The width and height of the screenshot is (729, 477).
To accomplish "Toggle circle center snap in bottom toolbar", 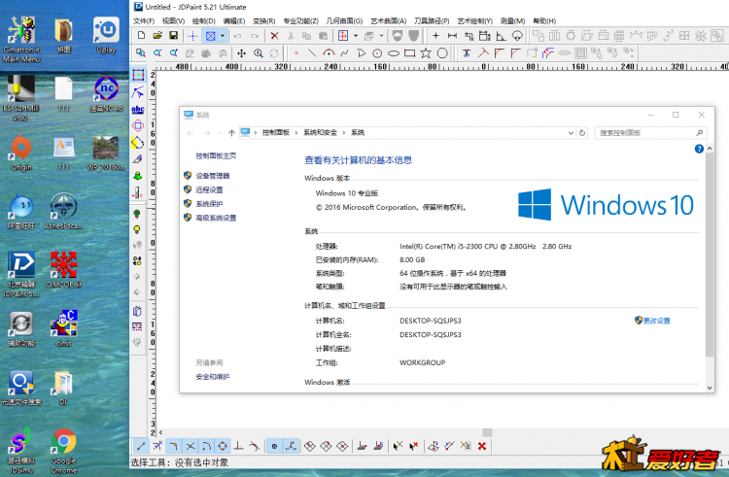I will tap(223, 446).
